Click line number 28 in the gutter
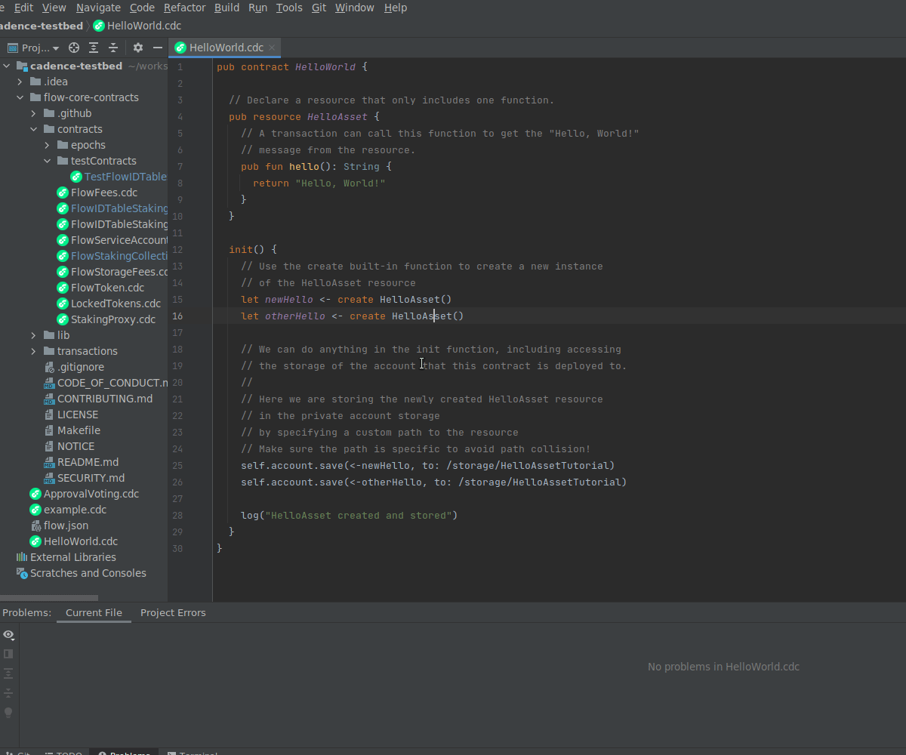 click(x=177, y=515)
